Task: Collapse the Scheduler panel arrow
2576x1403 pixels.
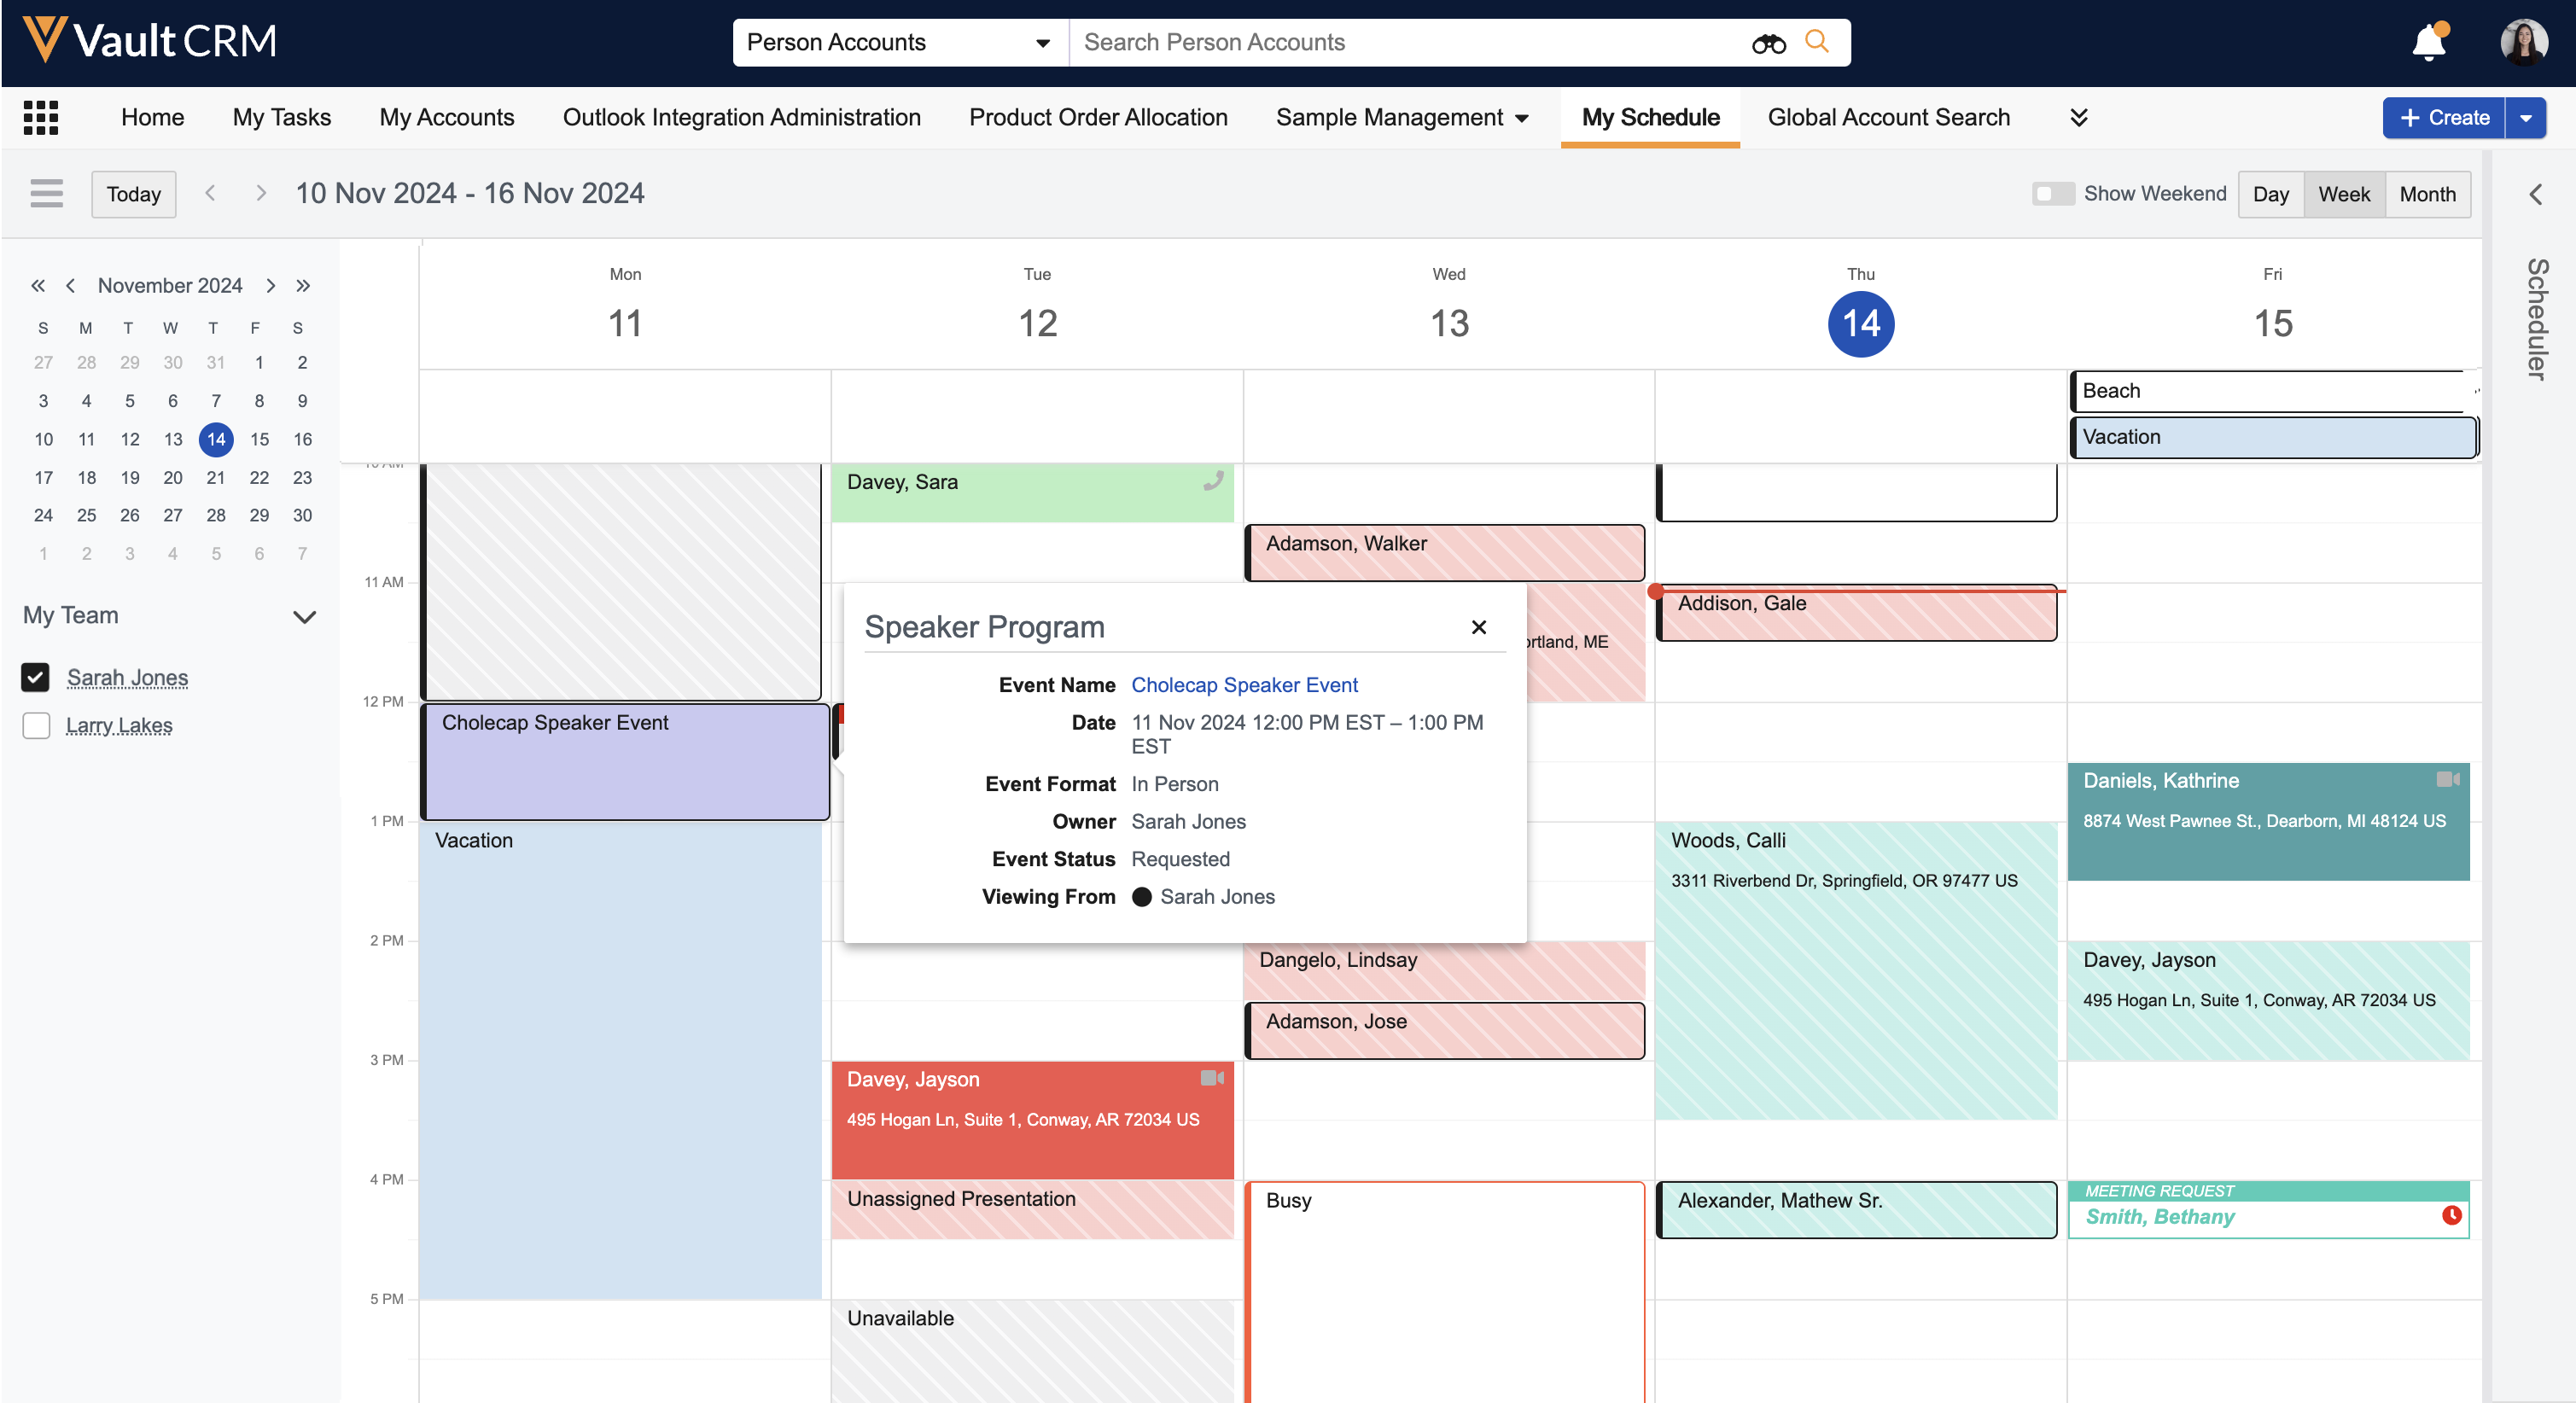Action: [2536, 194]
